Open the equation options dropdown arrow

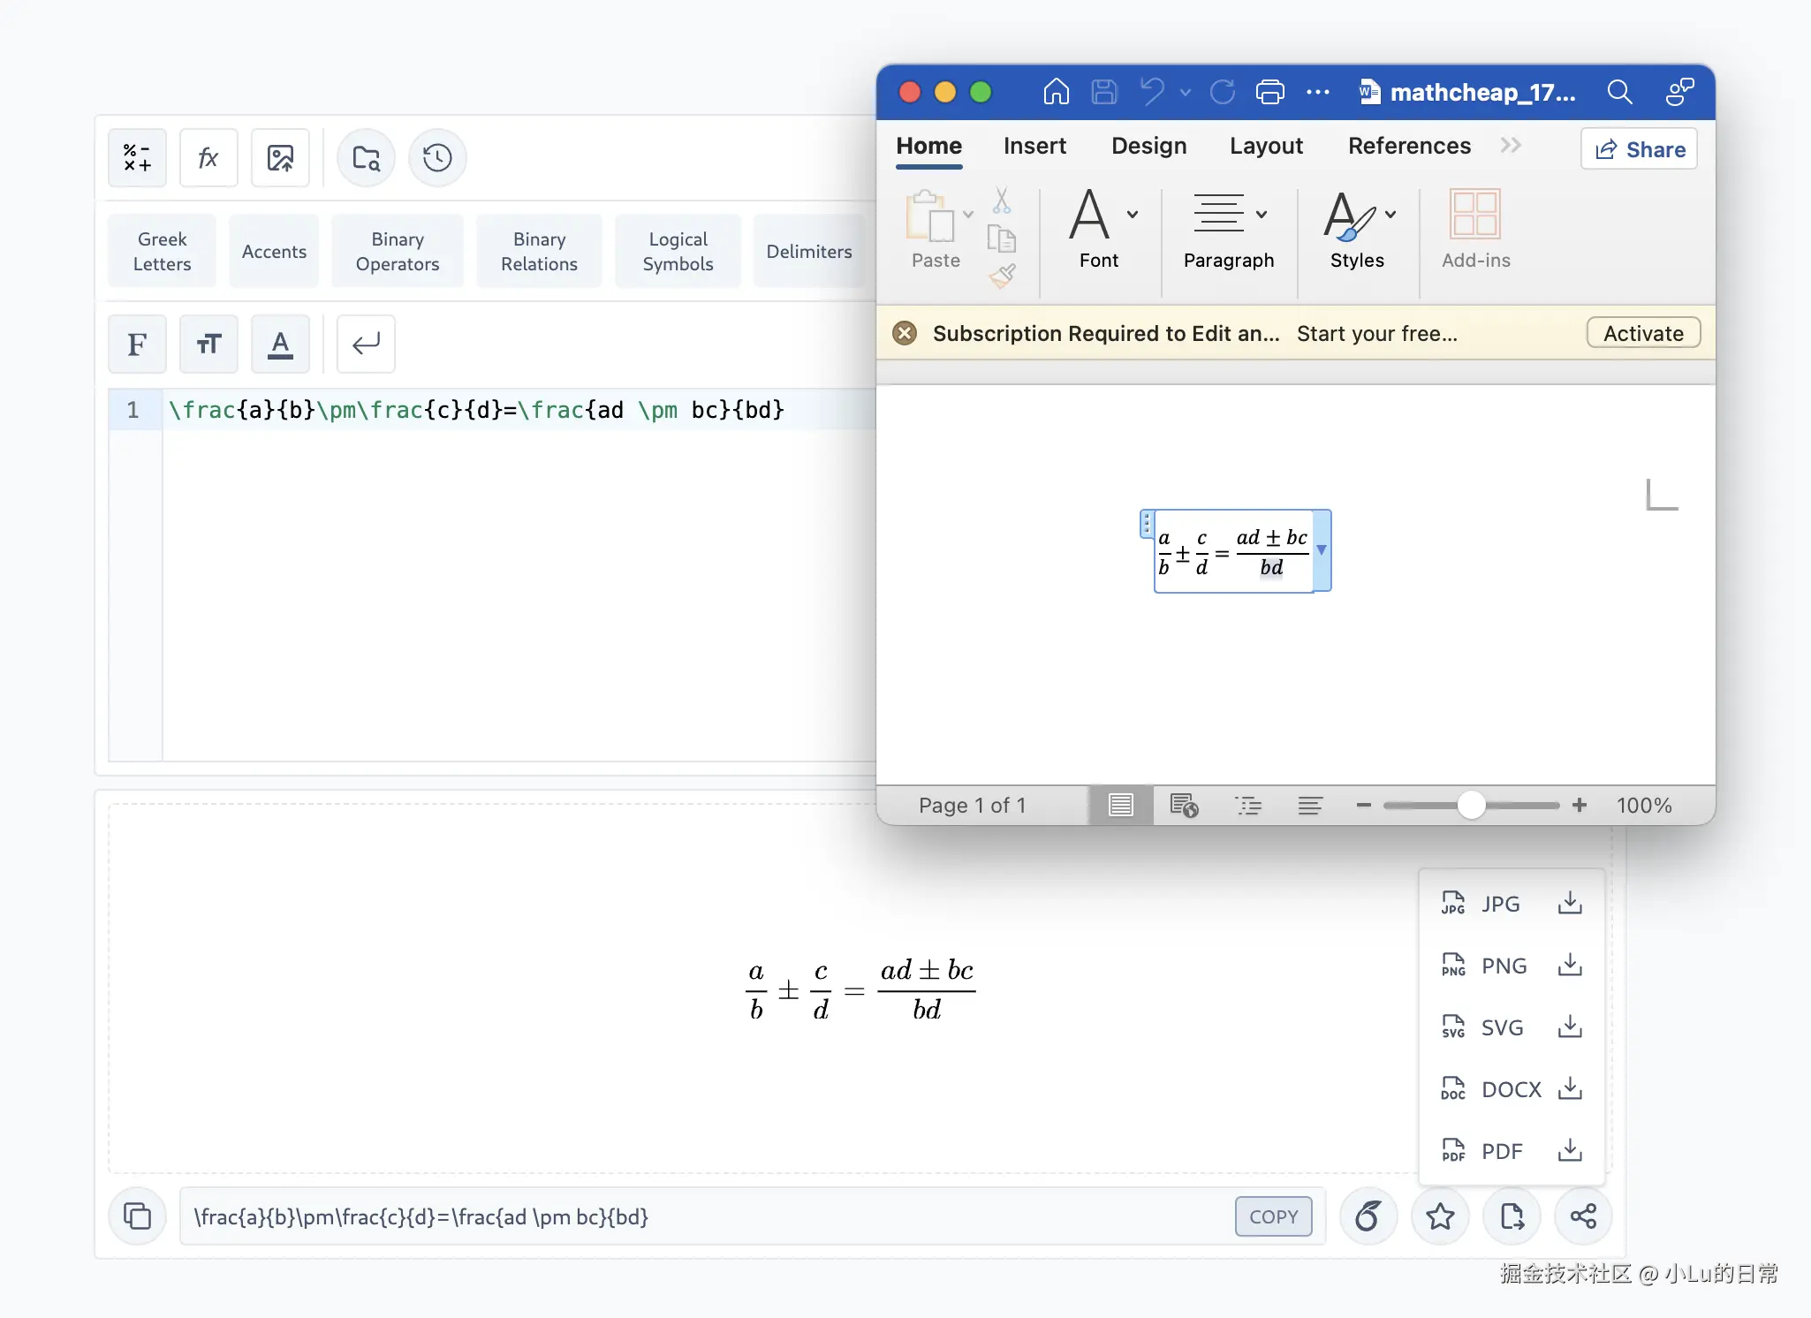[x=1322, y=549]
